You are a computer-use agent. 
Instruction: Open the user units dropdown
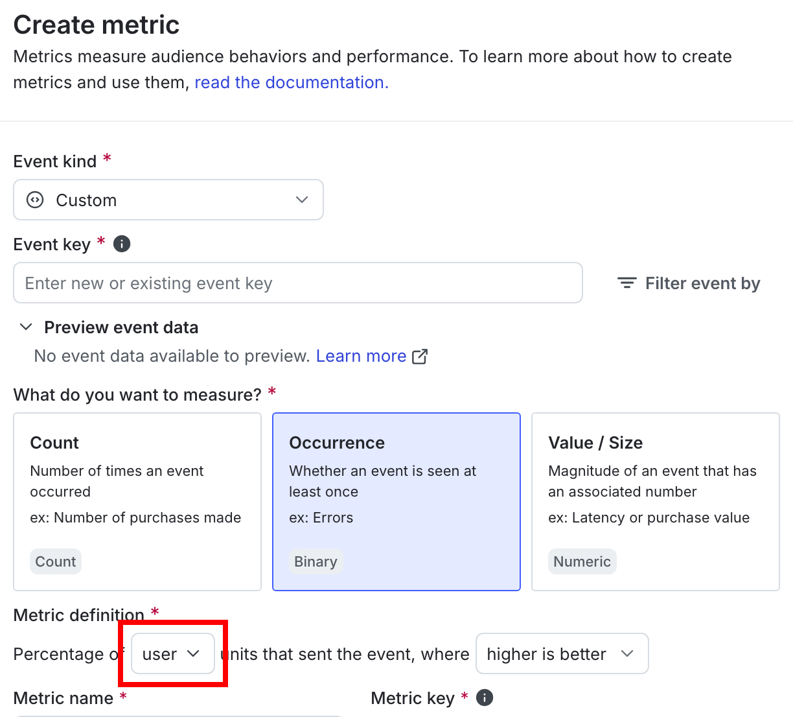172,653
